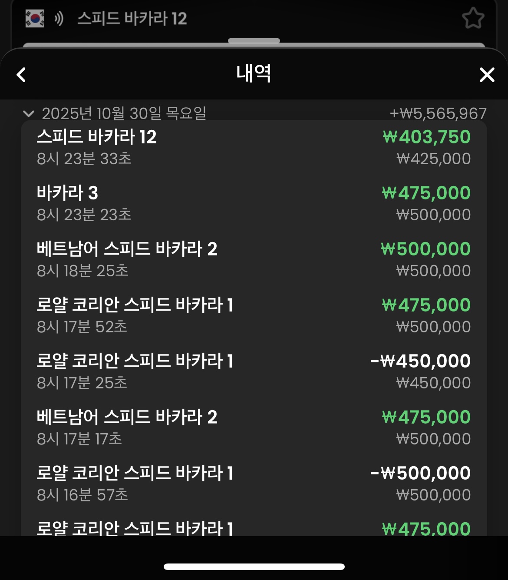This screenshot has width=508, height=580.
Task: Tap the back arrow in the 내역 header
Action: coord(21,75)
